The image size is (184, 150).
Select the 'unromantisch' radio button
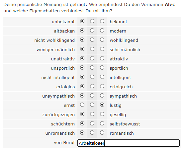(82, 133)
